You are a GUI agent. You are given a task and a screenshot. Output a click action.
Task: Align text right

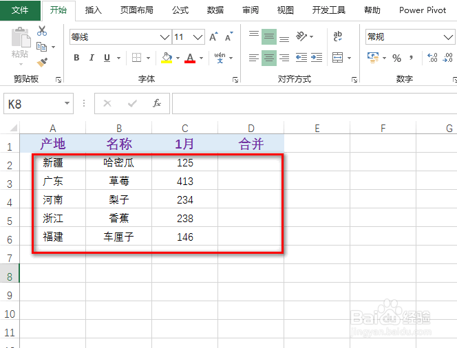284,58
